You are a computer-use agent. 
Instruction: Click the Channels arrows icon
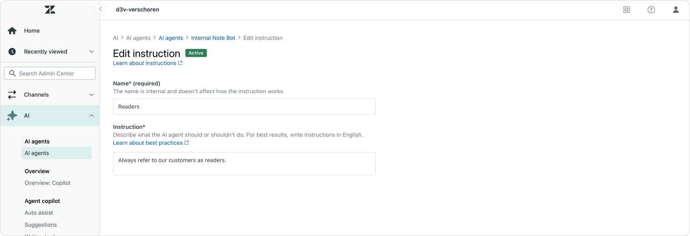point(12,95)
